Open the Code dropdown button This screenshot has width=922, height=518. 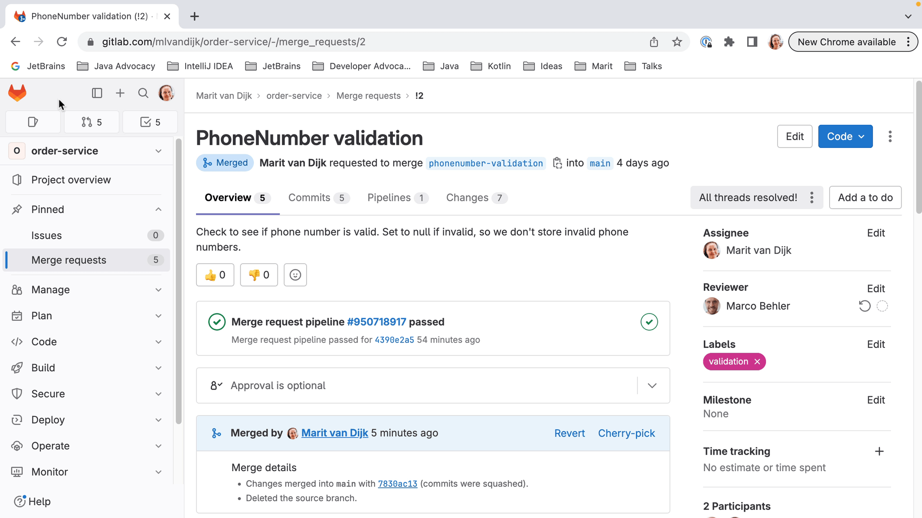pyautogui.click(x=845, y=137)
